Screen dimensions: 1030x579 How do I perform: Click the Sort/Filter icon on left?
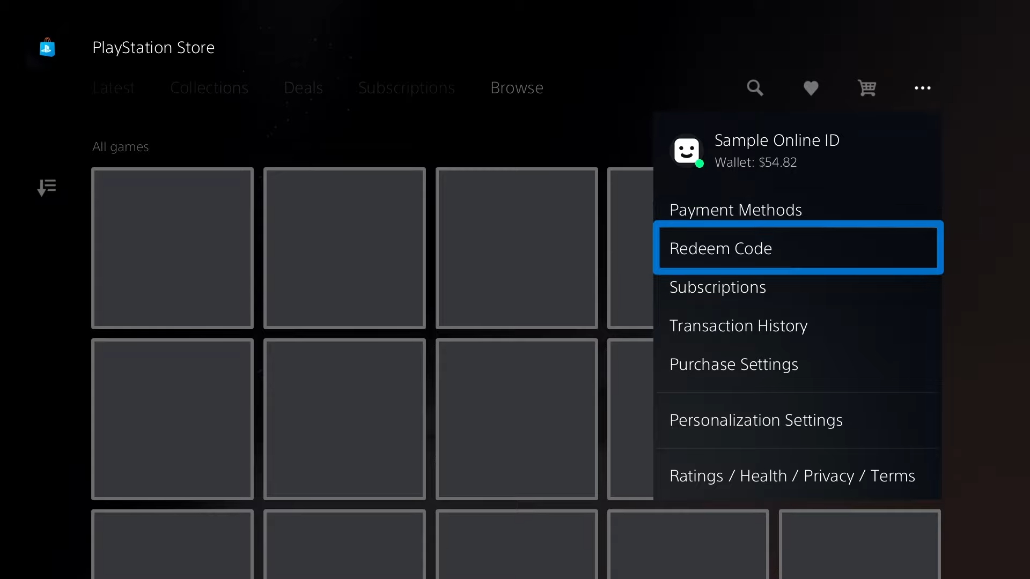[x=46, y=187]
